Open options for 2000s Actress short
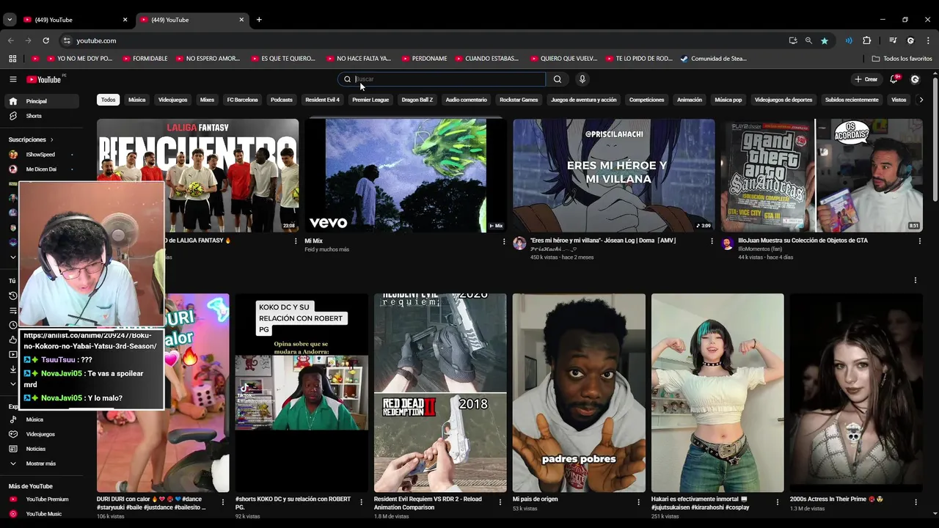 (x=916, y=502)
